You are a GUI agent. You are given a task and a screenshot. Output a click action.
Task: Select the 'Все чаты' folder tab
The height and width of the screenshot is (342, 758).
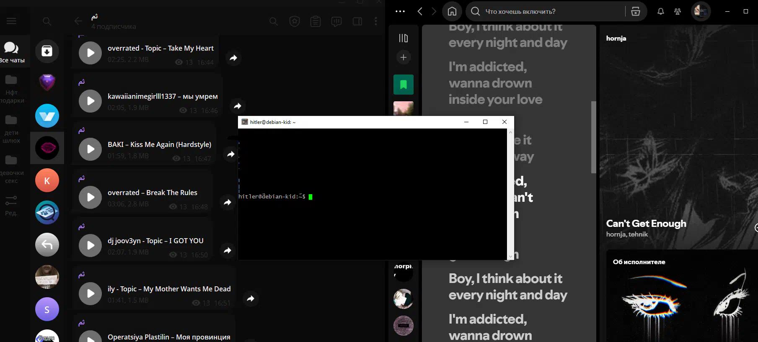12,52
